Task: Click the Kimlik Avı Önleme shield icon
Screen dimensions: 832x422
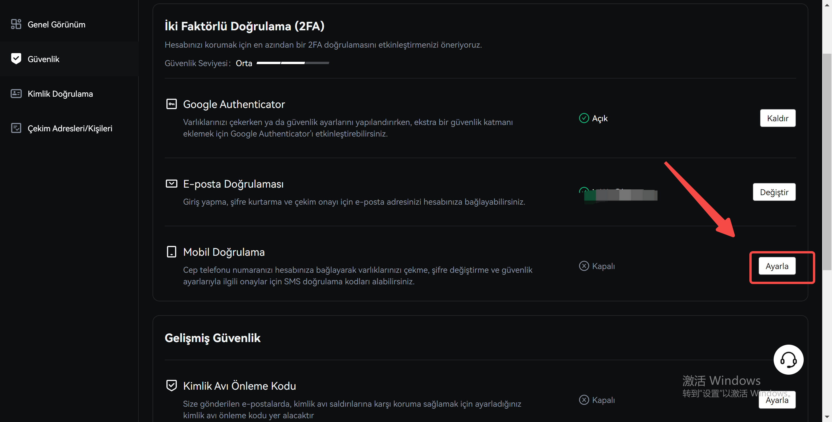Action: pos(171,385)
